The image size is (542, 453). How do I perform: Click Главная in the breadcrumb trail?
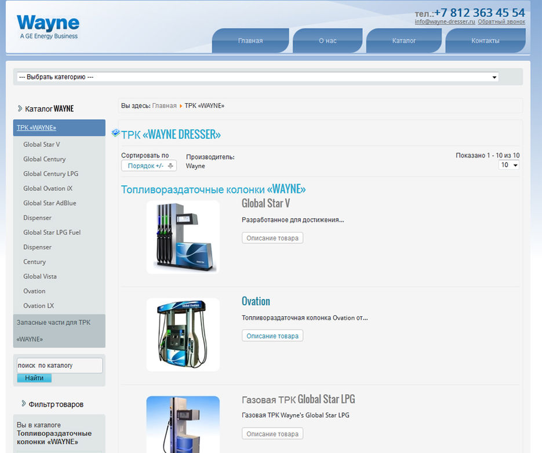pos(164,106)
